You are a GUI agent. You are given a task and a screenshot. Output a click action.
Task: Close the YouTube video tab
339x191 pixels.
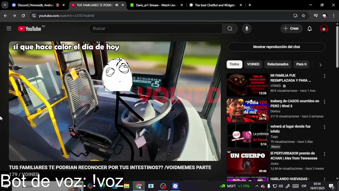coord(123,5)
